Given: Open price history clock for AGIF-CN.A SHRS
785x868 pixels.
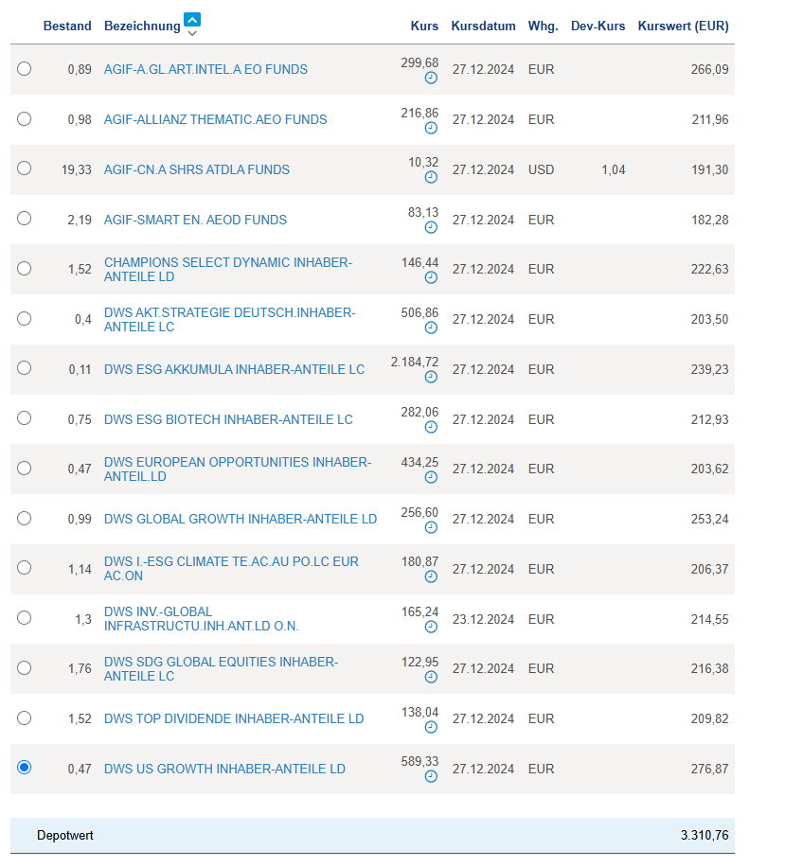Looking at the screenshot, I should (432, 177).
